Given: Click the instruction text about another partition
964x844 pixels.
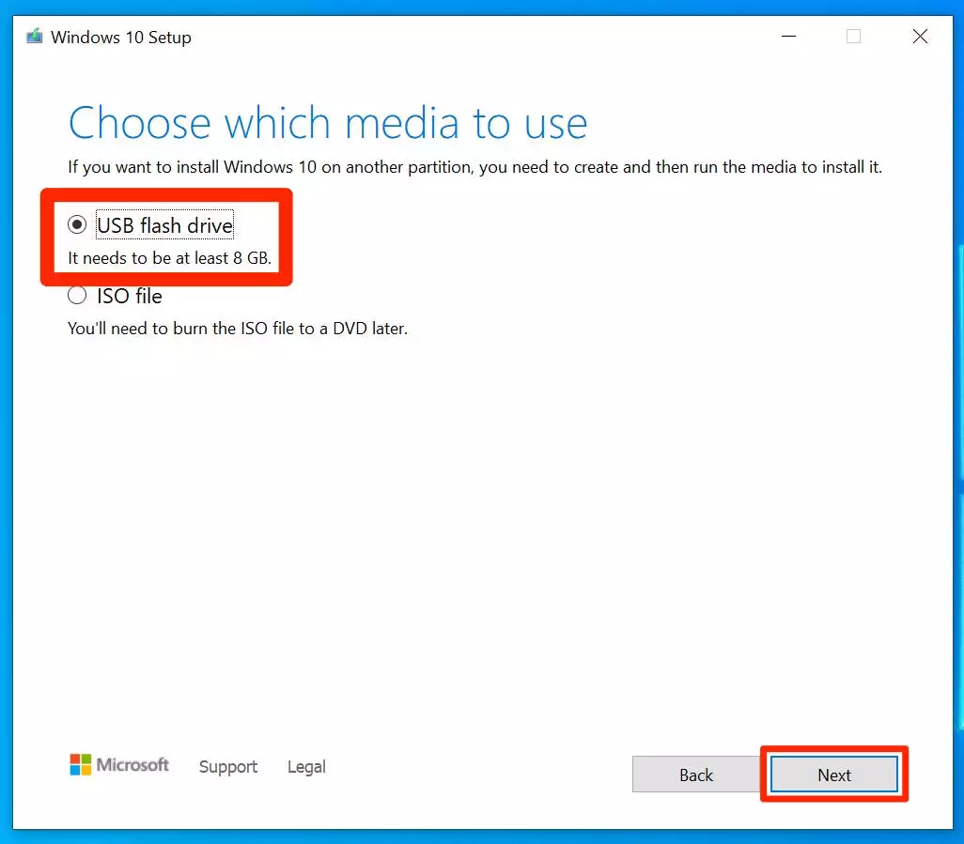Looking at the screenshot, I should pyautogui.click(x=474, y=168).
